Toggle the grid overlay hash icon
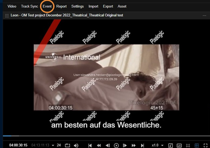 (x=188, y=145)
